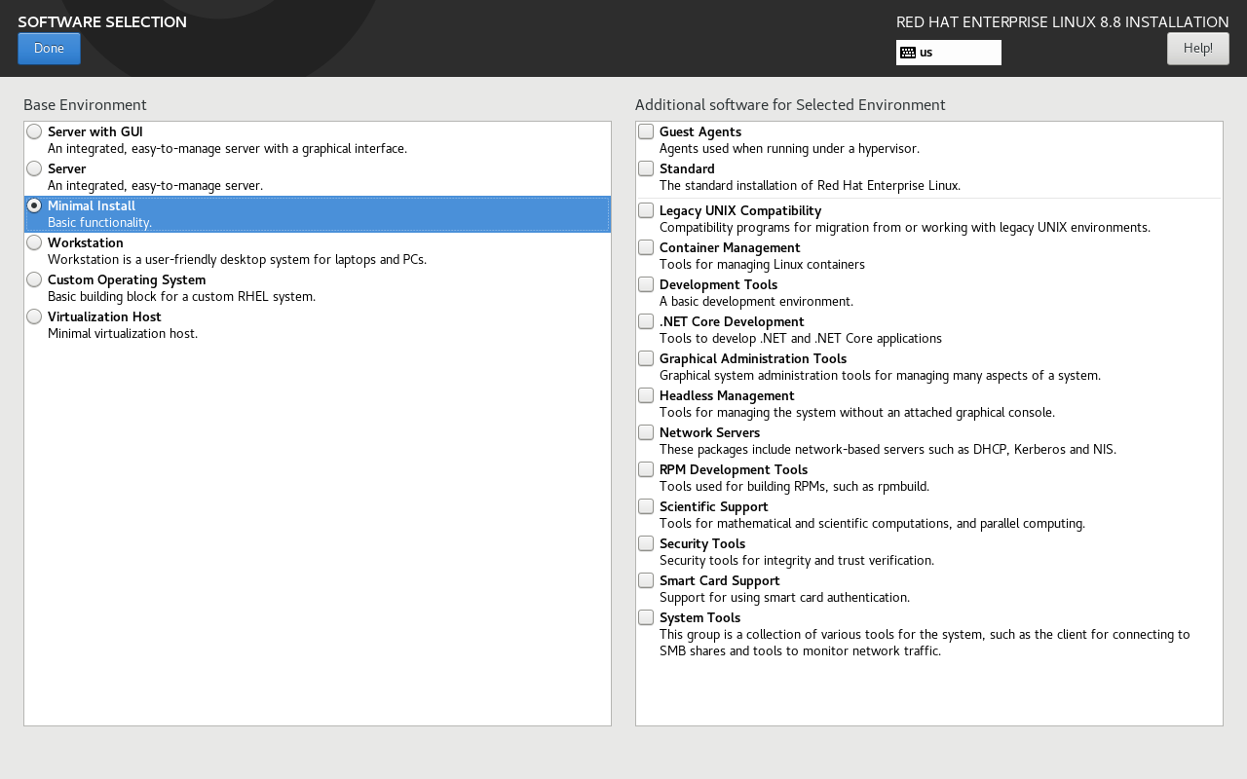
Task: Enable the Guest Agents checkbox
Action: pyautogui.click(x=646, y=131)
